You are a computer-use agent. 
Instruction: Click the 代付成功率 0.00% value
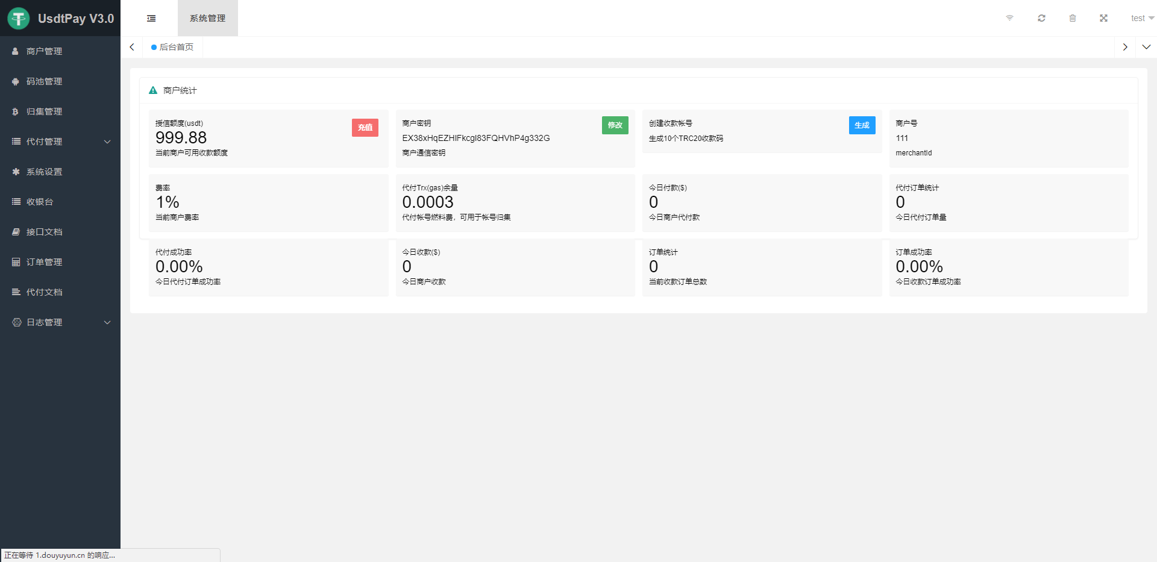click(x=179, y=267)
